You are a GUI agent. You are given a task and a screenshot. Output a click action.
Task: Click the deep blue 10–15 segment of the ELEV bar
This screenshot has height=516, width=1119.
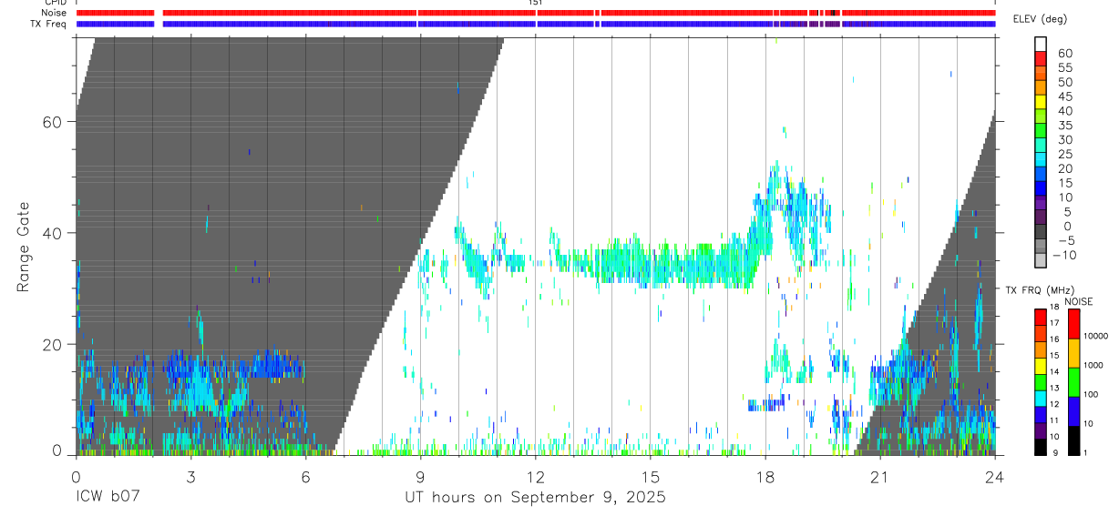point(1041,189)
